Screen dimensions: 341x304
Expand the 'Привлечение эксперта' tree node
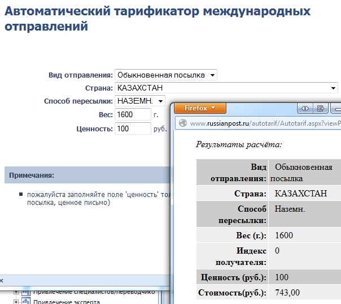[x=16, y=301]
